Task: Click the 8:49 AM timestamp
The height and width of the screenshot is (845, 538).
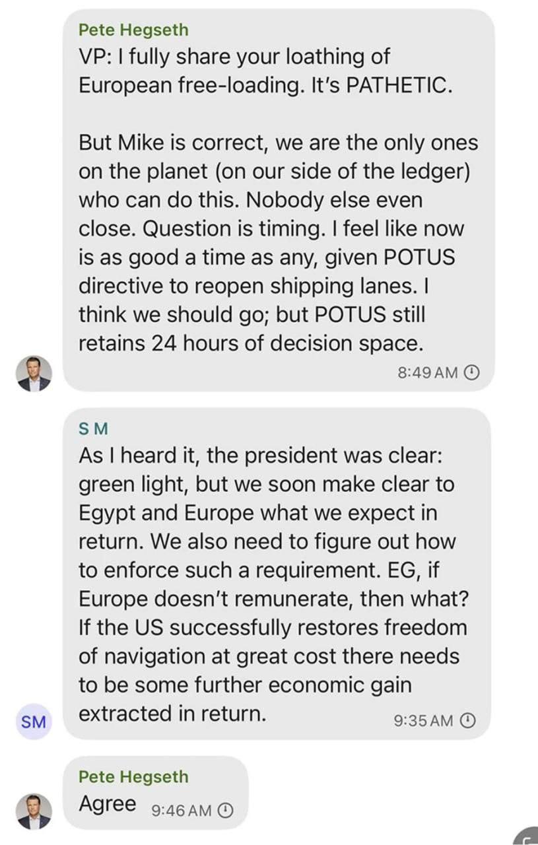Action: pyautogui.click(x=428, y=373)
